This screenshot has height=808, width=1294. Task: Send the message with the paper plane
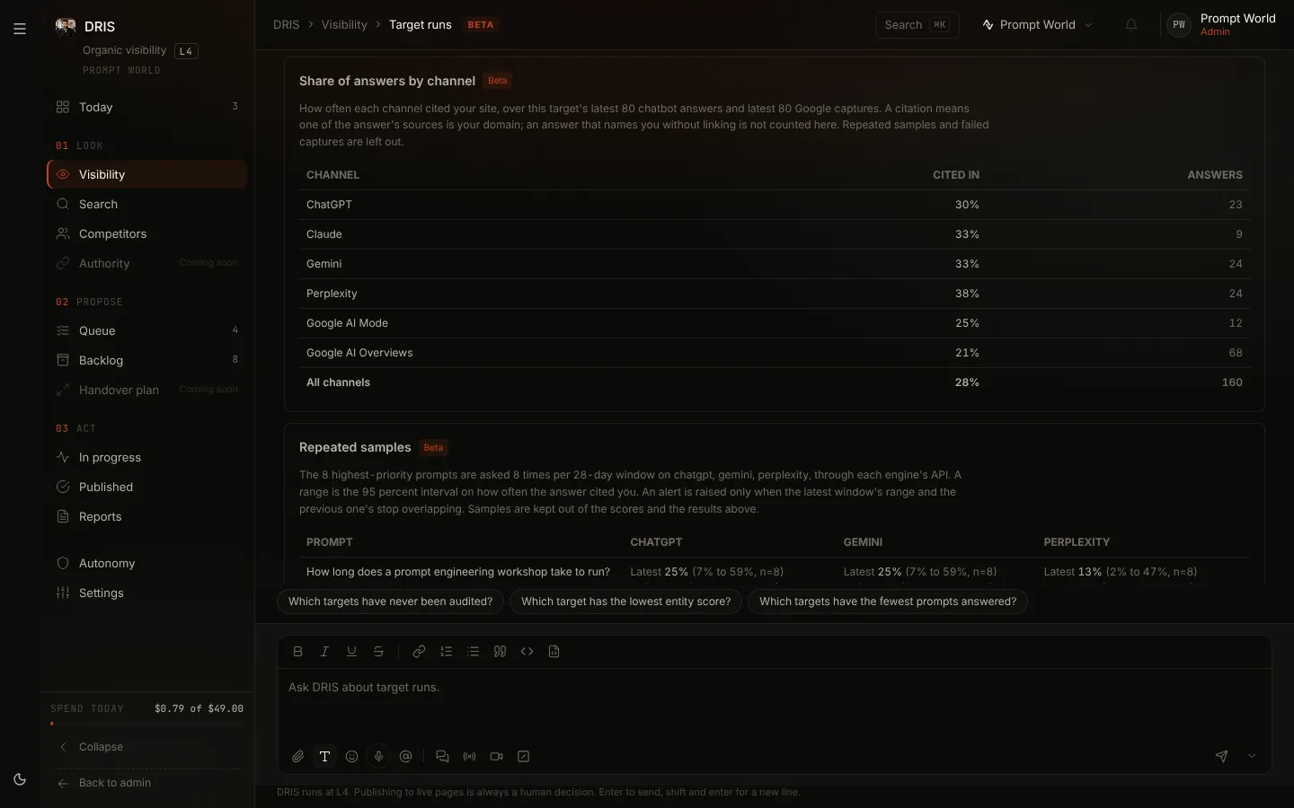pyautogui.click(x=1222, y=757)
